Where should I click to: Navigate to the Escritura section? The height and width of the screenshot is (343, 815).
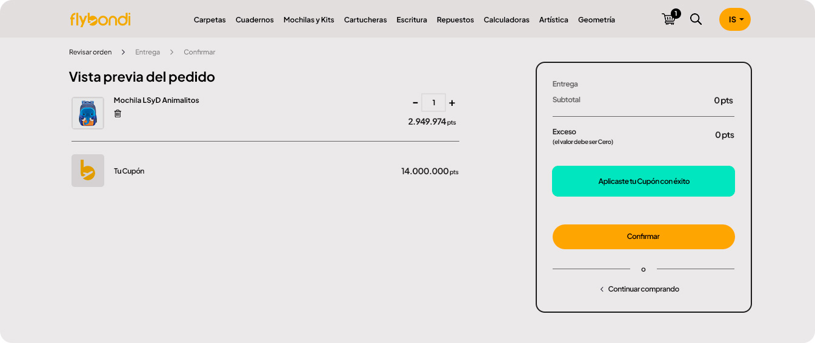pyautogui.click(x=411, y=20)
